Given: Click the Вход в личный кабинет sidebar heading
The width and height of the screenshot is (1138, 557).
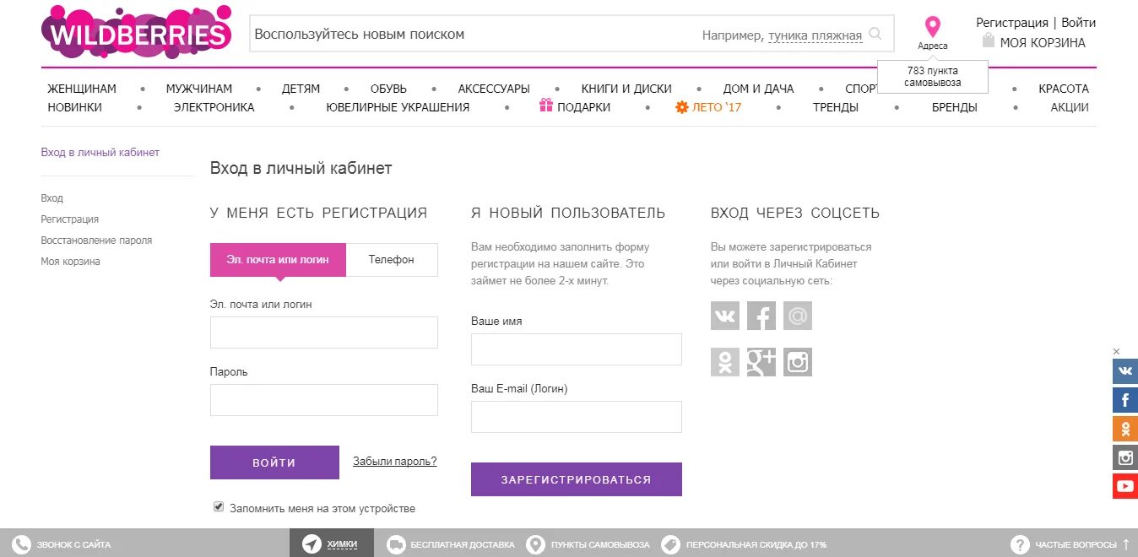Looking at the screenshot, I should [x=100, y=153].
